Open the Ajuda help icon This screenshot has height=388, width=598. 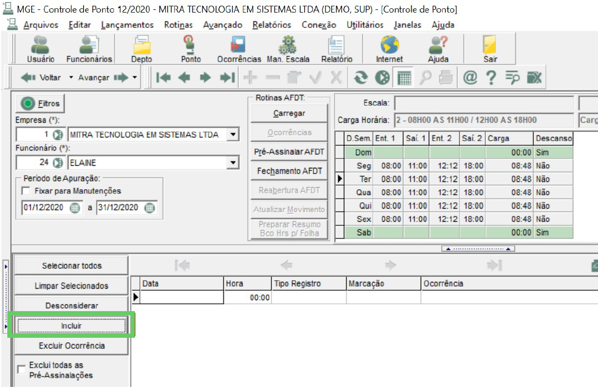438,49
